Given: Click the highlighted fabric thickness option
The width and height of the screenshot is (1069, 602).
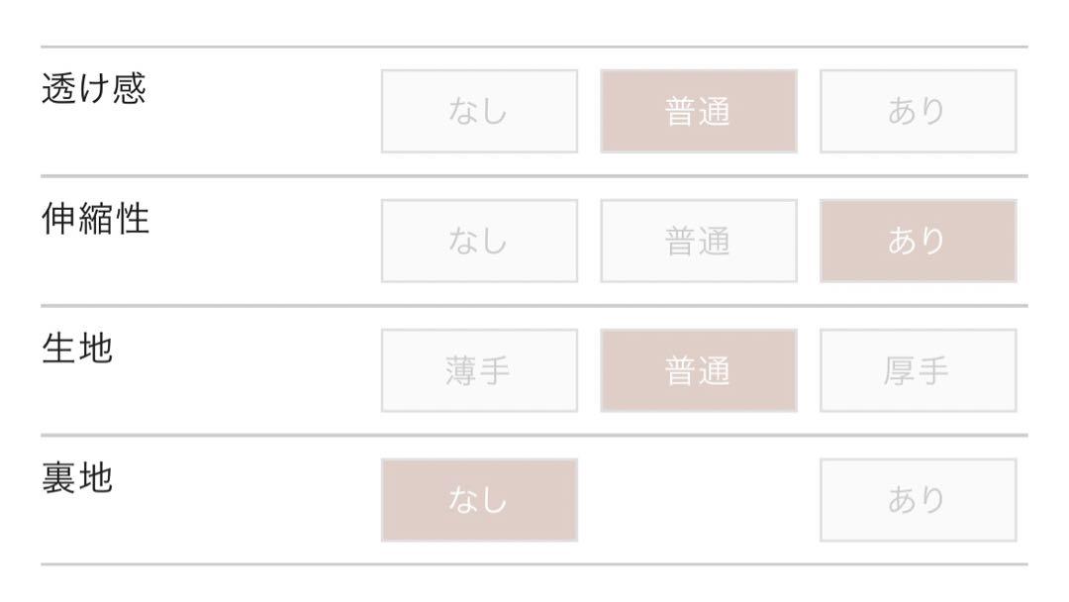Looking at the screenshot, I should point(699,370).
